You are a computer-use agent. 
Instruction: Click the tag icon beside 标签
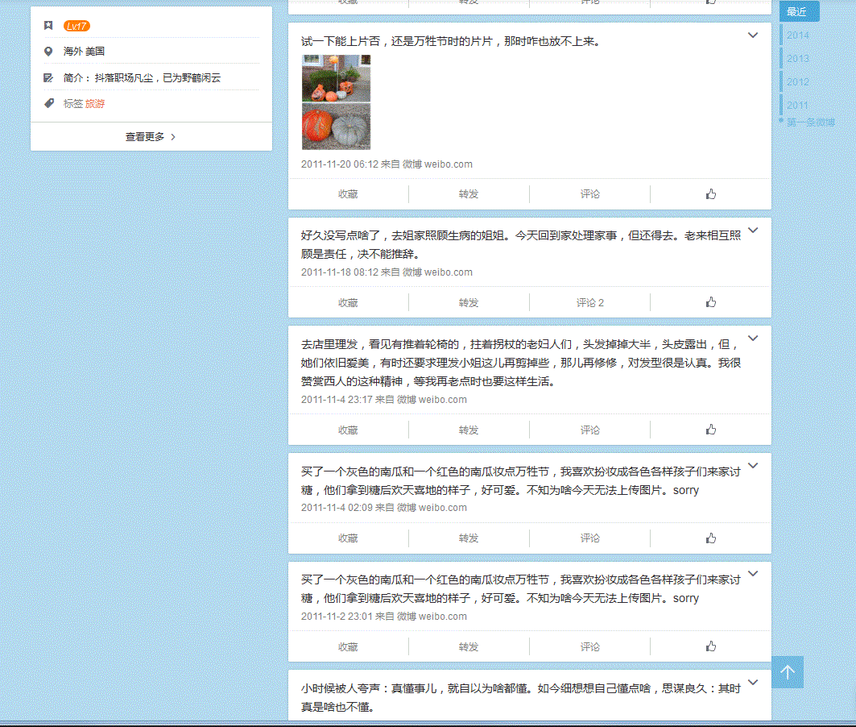(x=49, y=103)
